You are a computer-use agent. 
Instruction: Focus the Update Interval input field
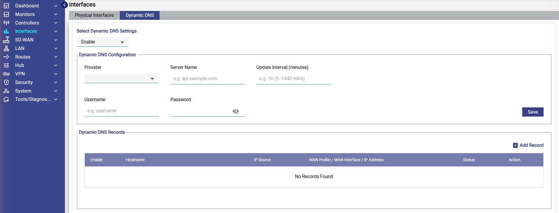(294, 79)
